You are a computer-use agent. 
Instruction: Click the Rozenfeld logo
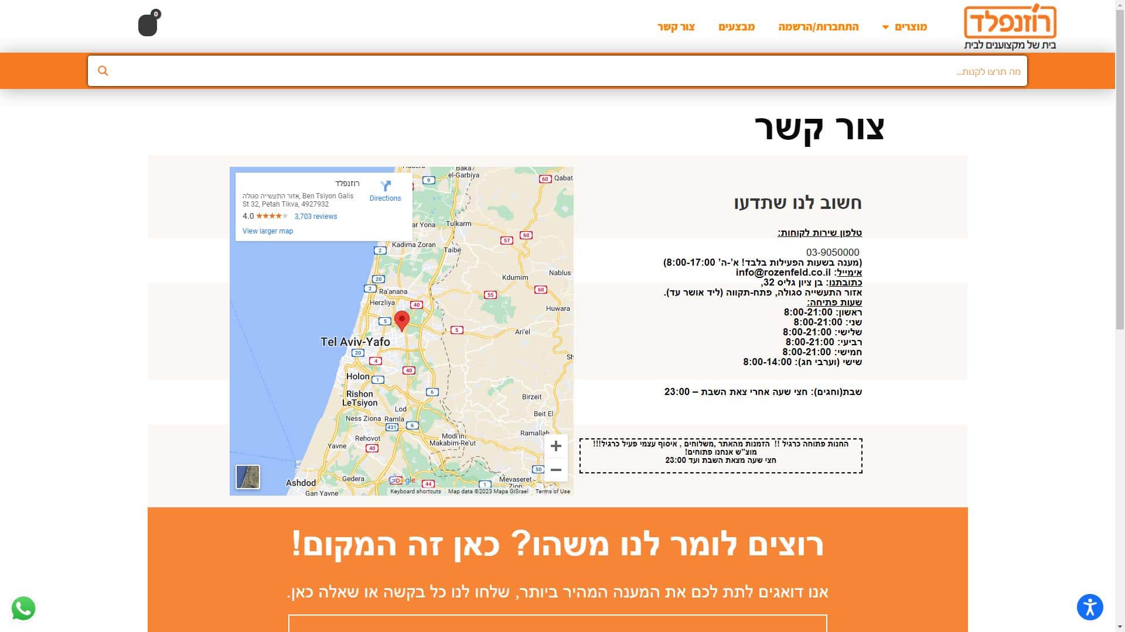tap(1010, 28)
